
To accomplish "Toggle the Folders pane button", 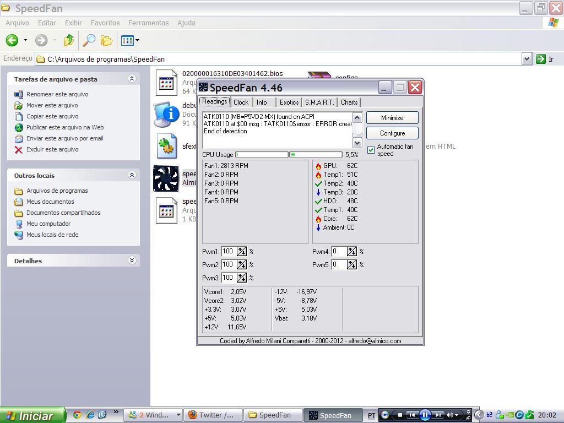I will 106,40.
